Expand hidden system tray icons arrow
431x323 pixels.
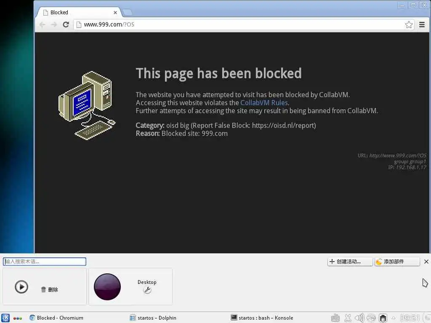[394, 318]
